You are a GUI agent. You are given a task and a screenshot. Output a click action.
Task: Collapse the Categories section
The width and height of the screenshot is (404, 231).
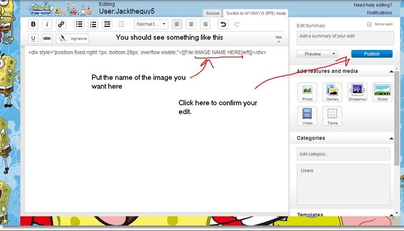pyautogui.click(x=391, y=139)
